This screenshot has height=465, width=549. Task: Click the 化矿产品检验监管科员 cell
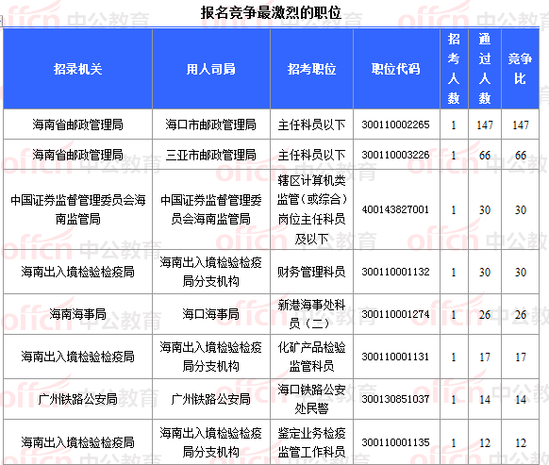[x=311, y=357]
